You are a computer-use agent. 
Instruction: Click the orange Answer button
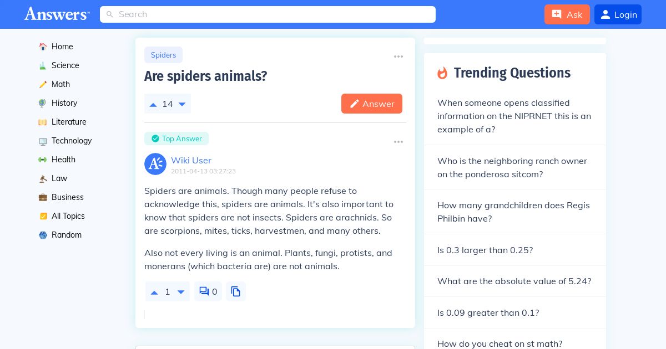tap(372, 104)
